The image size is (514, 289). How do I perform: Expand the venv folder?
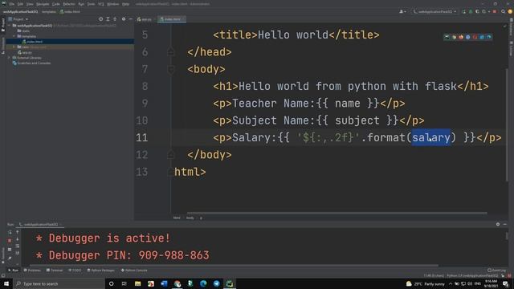(14, 47)
